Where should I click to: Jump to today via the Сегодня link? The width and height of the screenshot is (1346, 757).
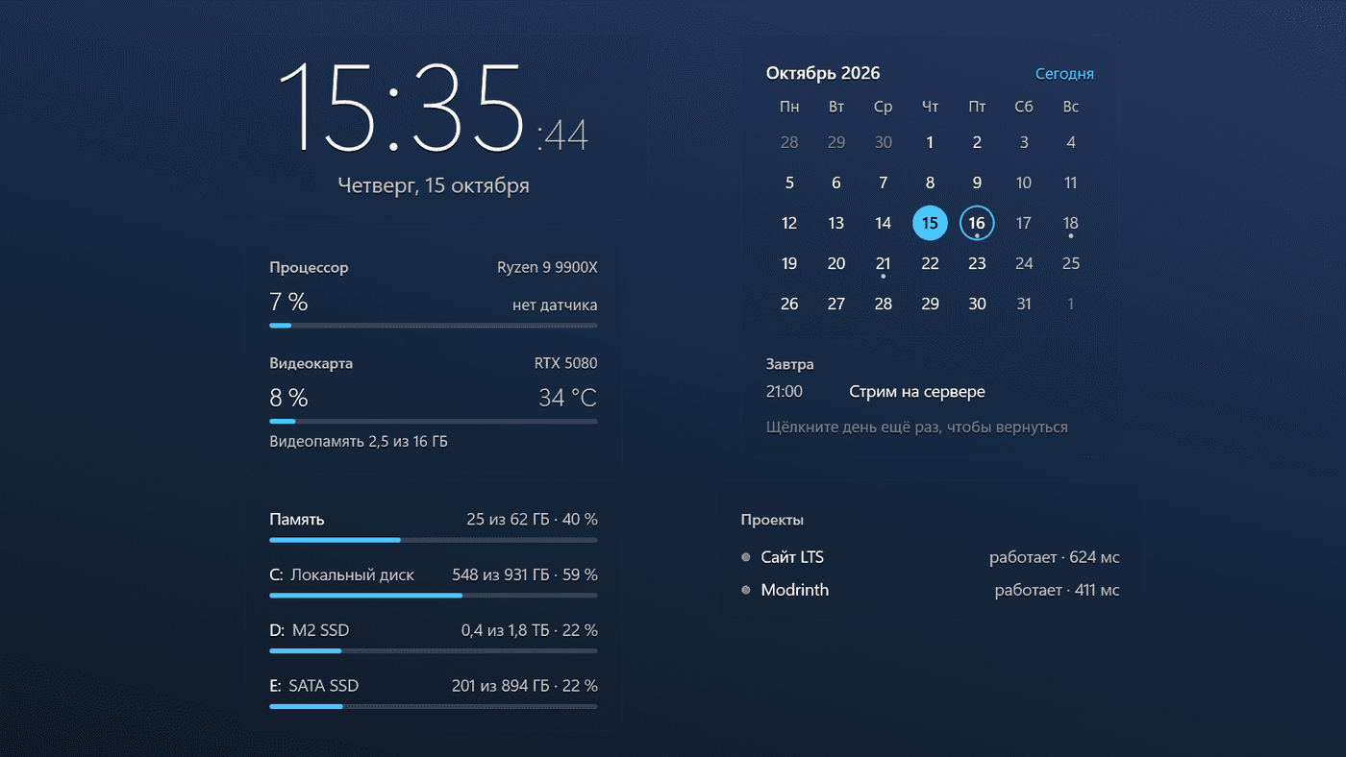(1064, 74)
